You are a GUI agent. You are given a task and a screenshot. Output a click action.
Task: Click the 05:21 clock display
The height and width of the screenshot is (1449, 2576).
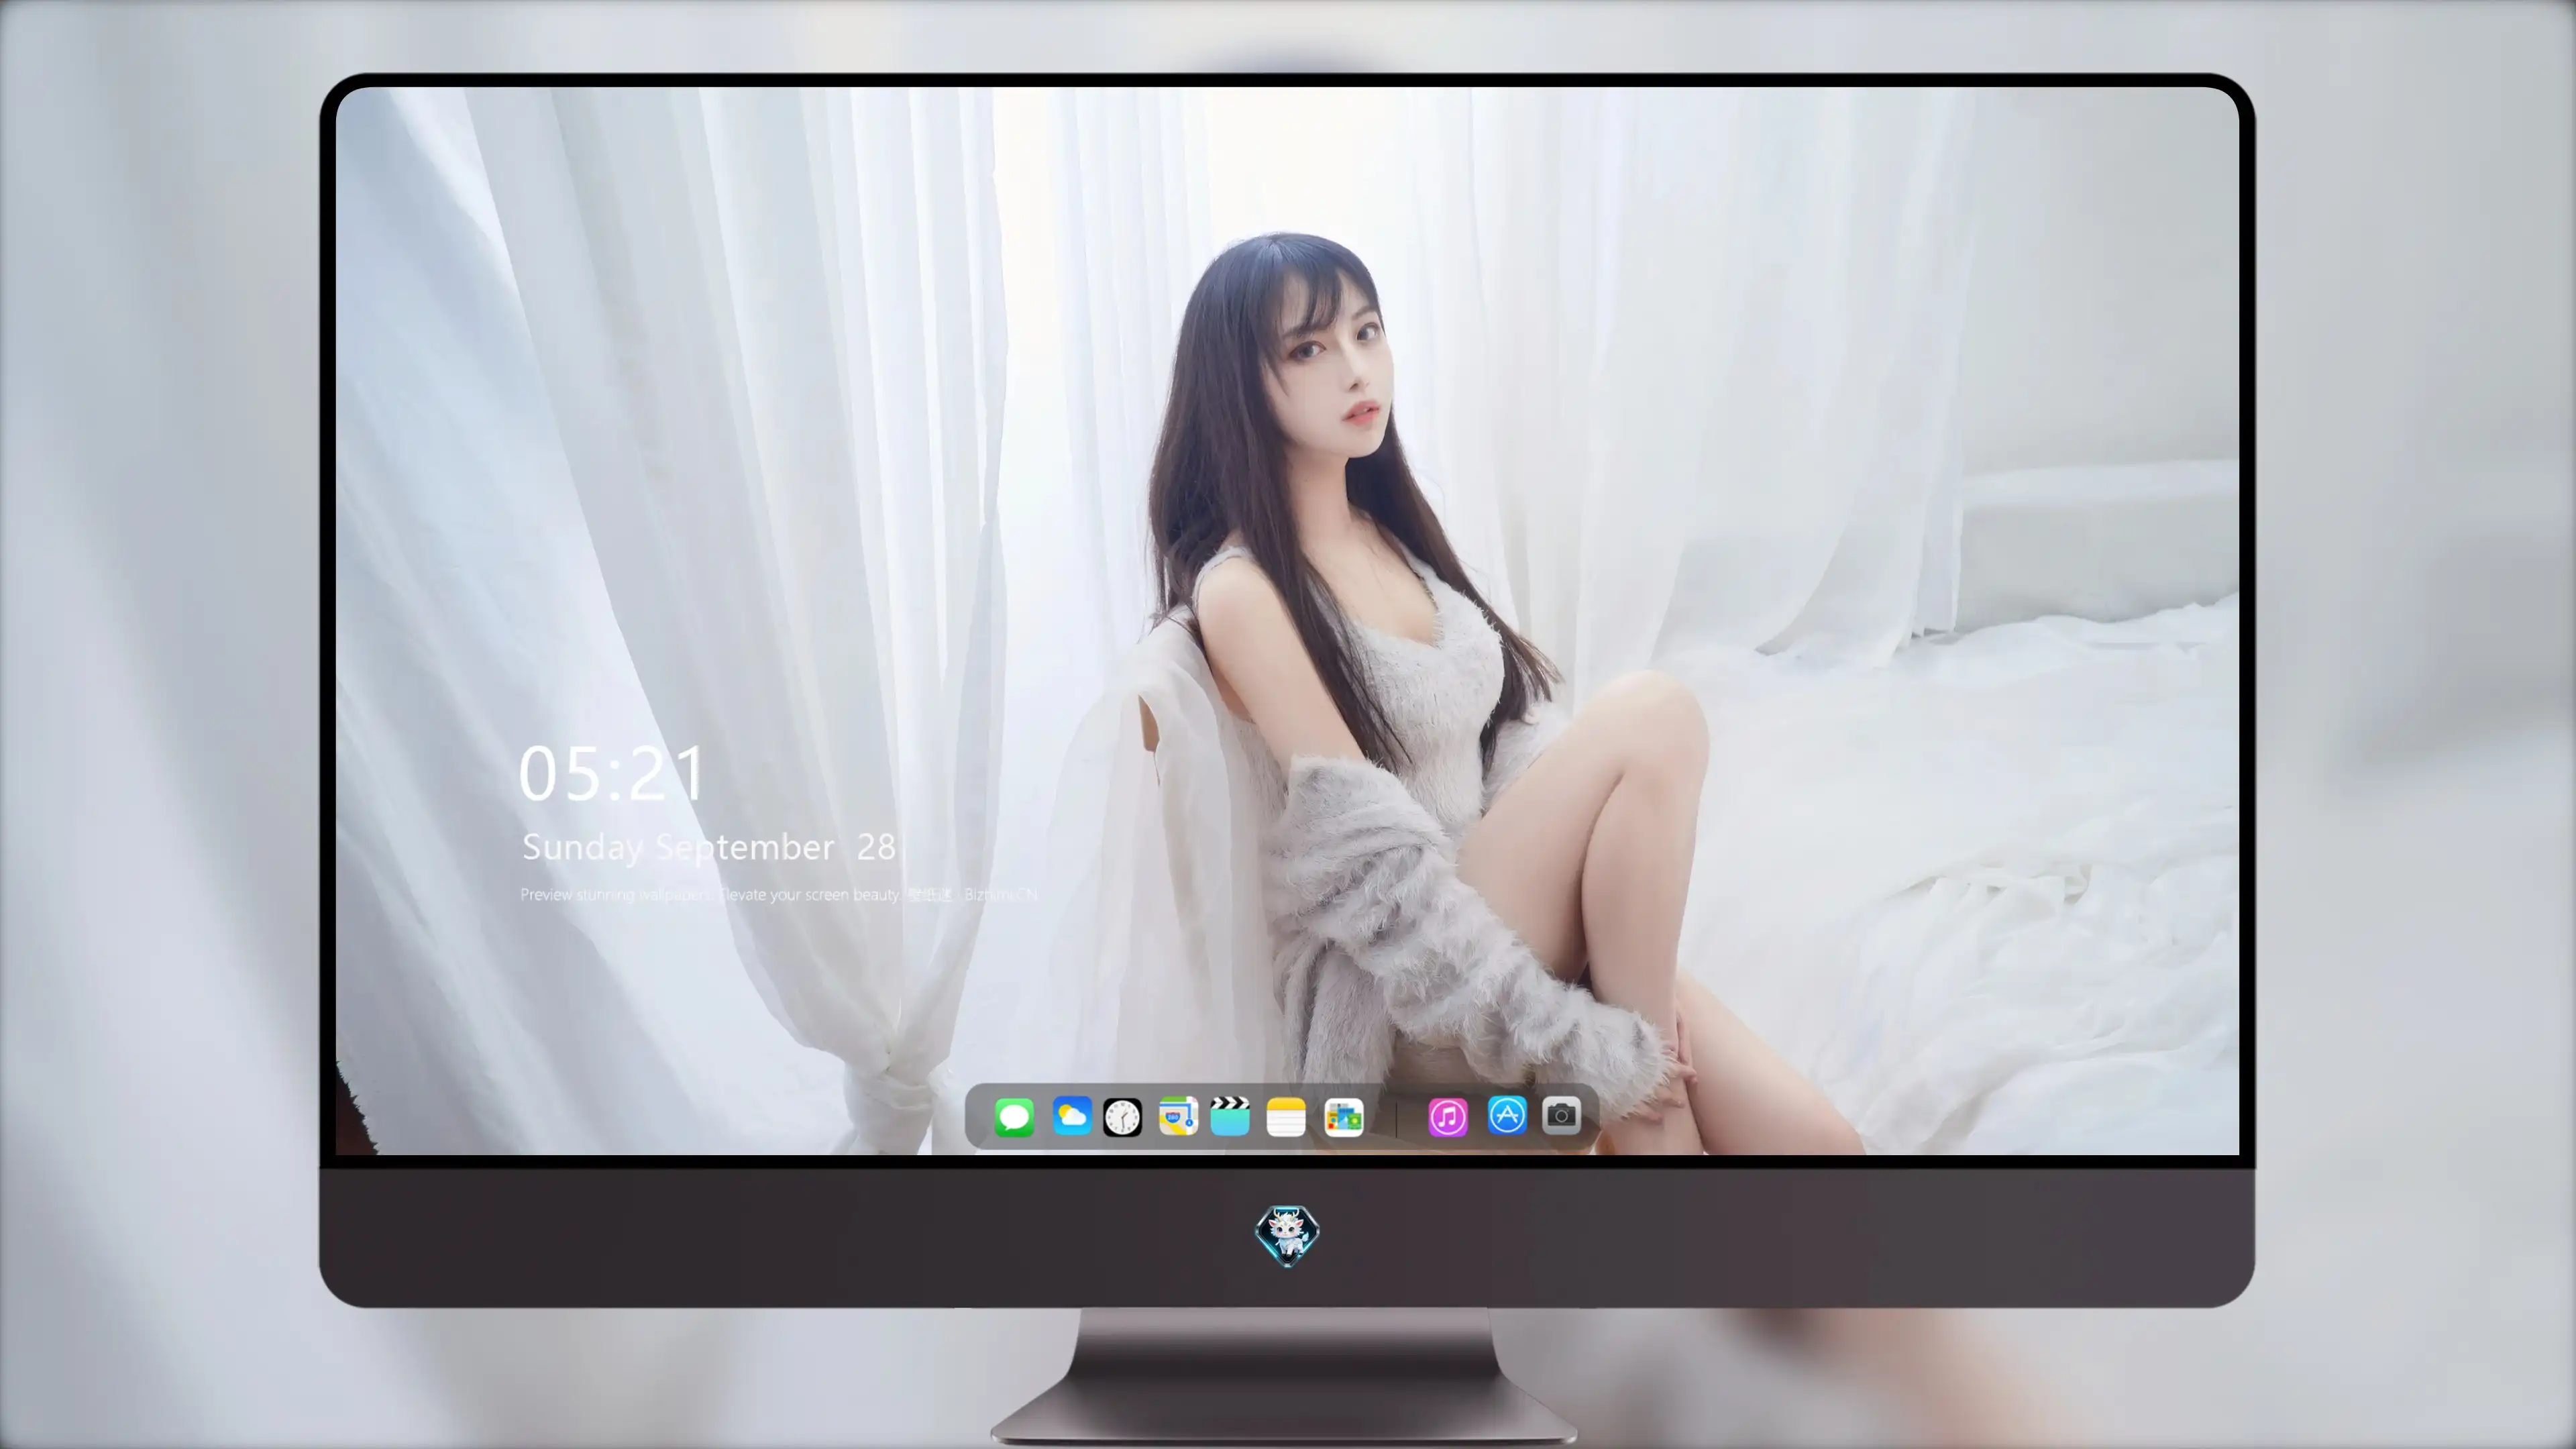pos(612,774)
